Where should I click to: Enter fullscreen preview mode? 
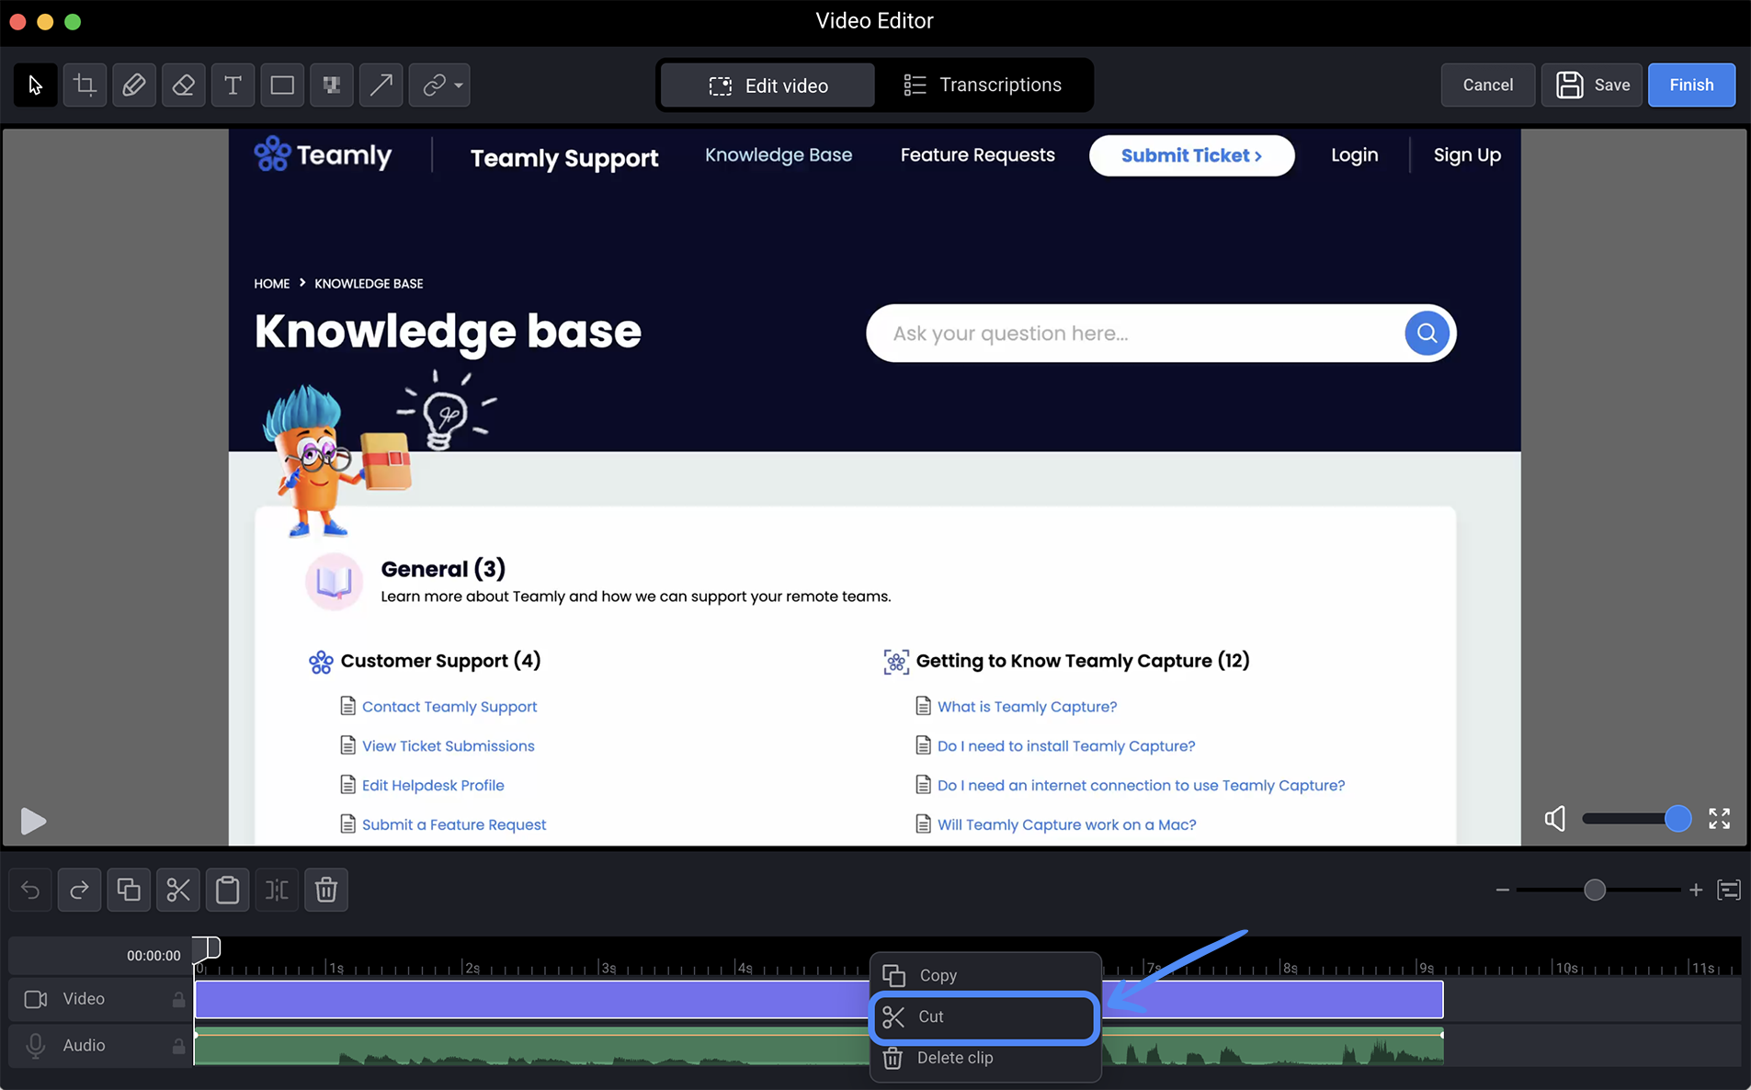(x=1720, y=818)
